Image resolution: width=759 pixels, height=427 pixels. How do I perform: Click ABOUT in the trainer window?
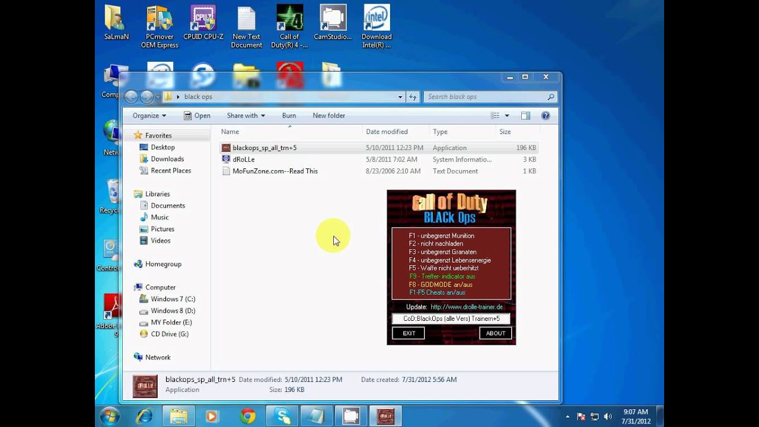496,333
